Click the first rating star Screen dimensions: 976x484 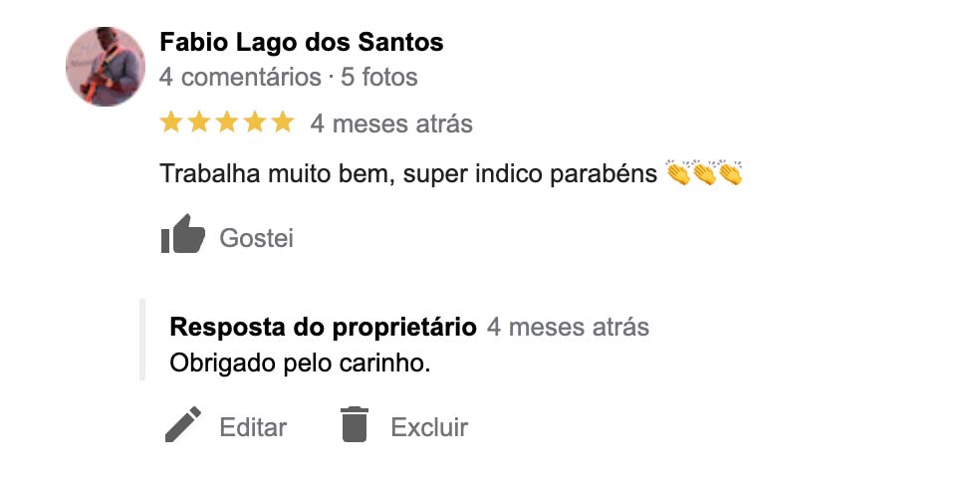point(171,122)
